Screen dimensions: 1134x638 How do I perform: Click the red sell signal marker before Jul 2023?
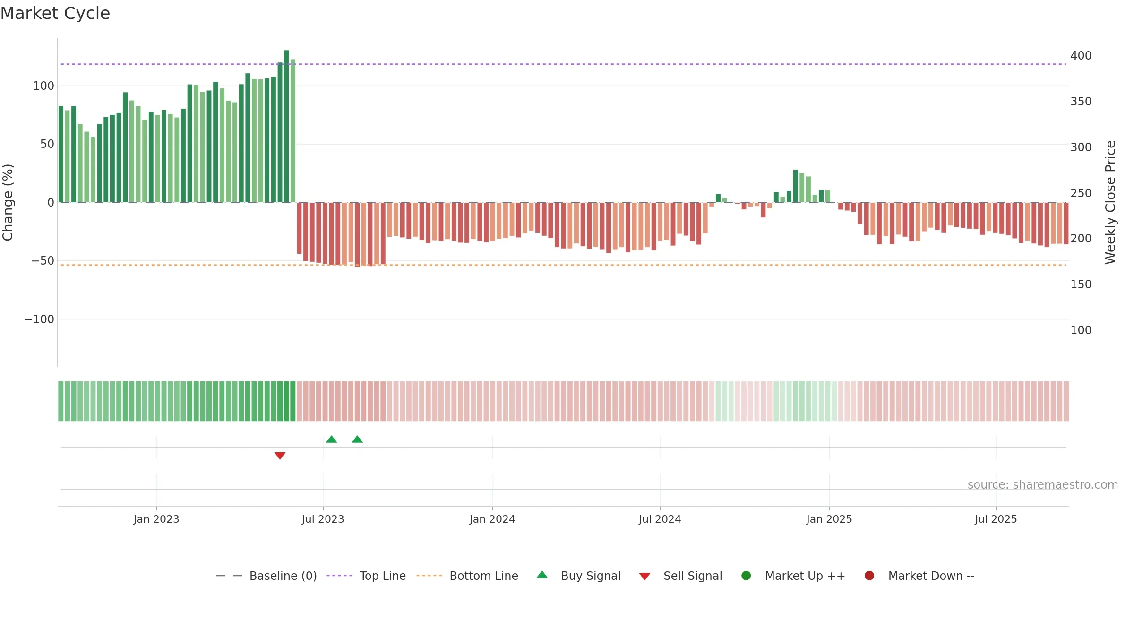click(280, 456)
